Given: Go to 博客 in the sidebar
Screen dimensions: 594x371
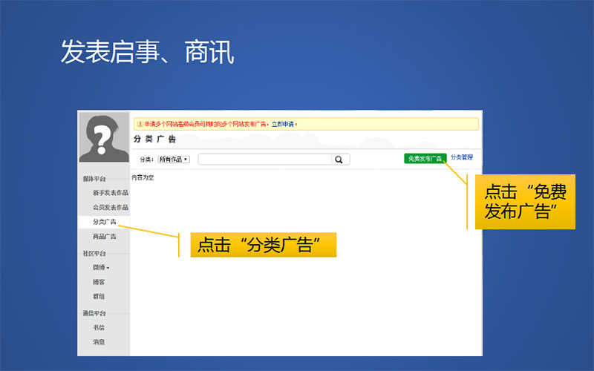Looking at the screenshot, I should point(99,283).
